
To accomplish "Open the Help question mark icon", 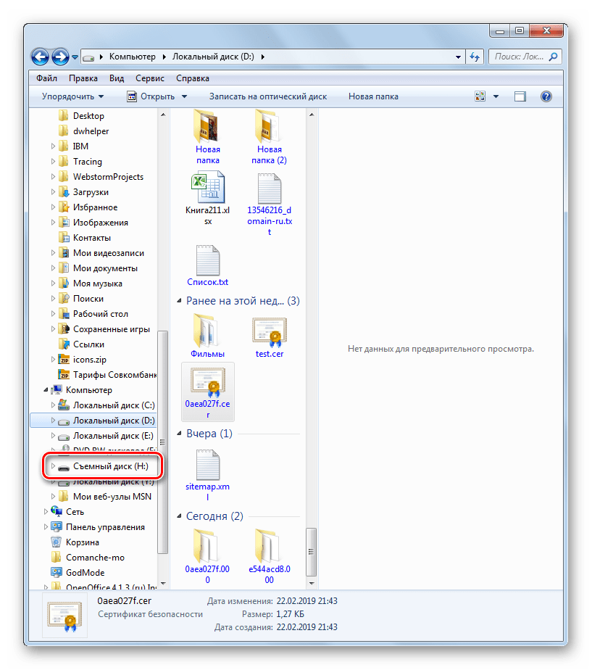I will pos(546,96).
